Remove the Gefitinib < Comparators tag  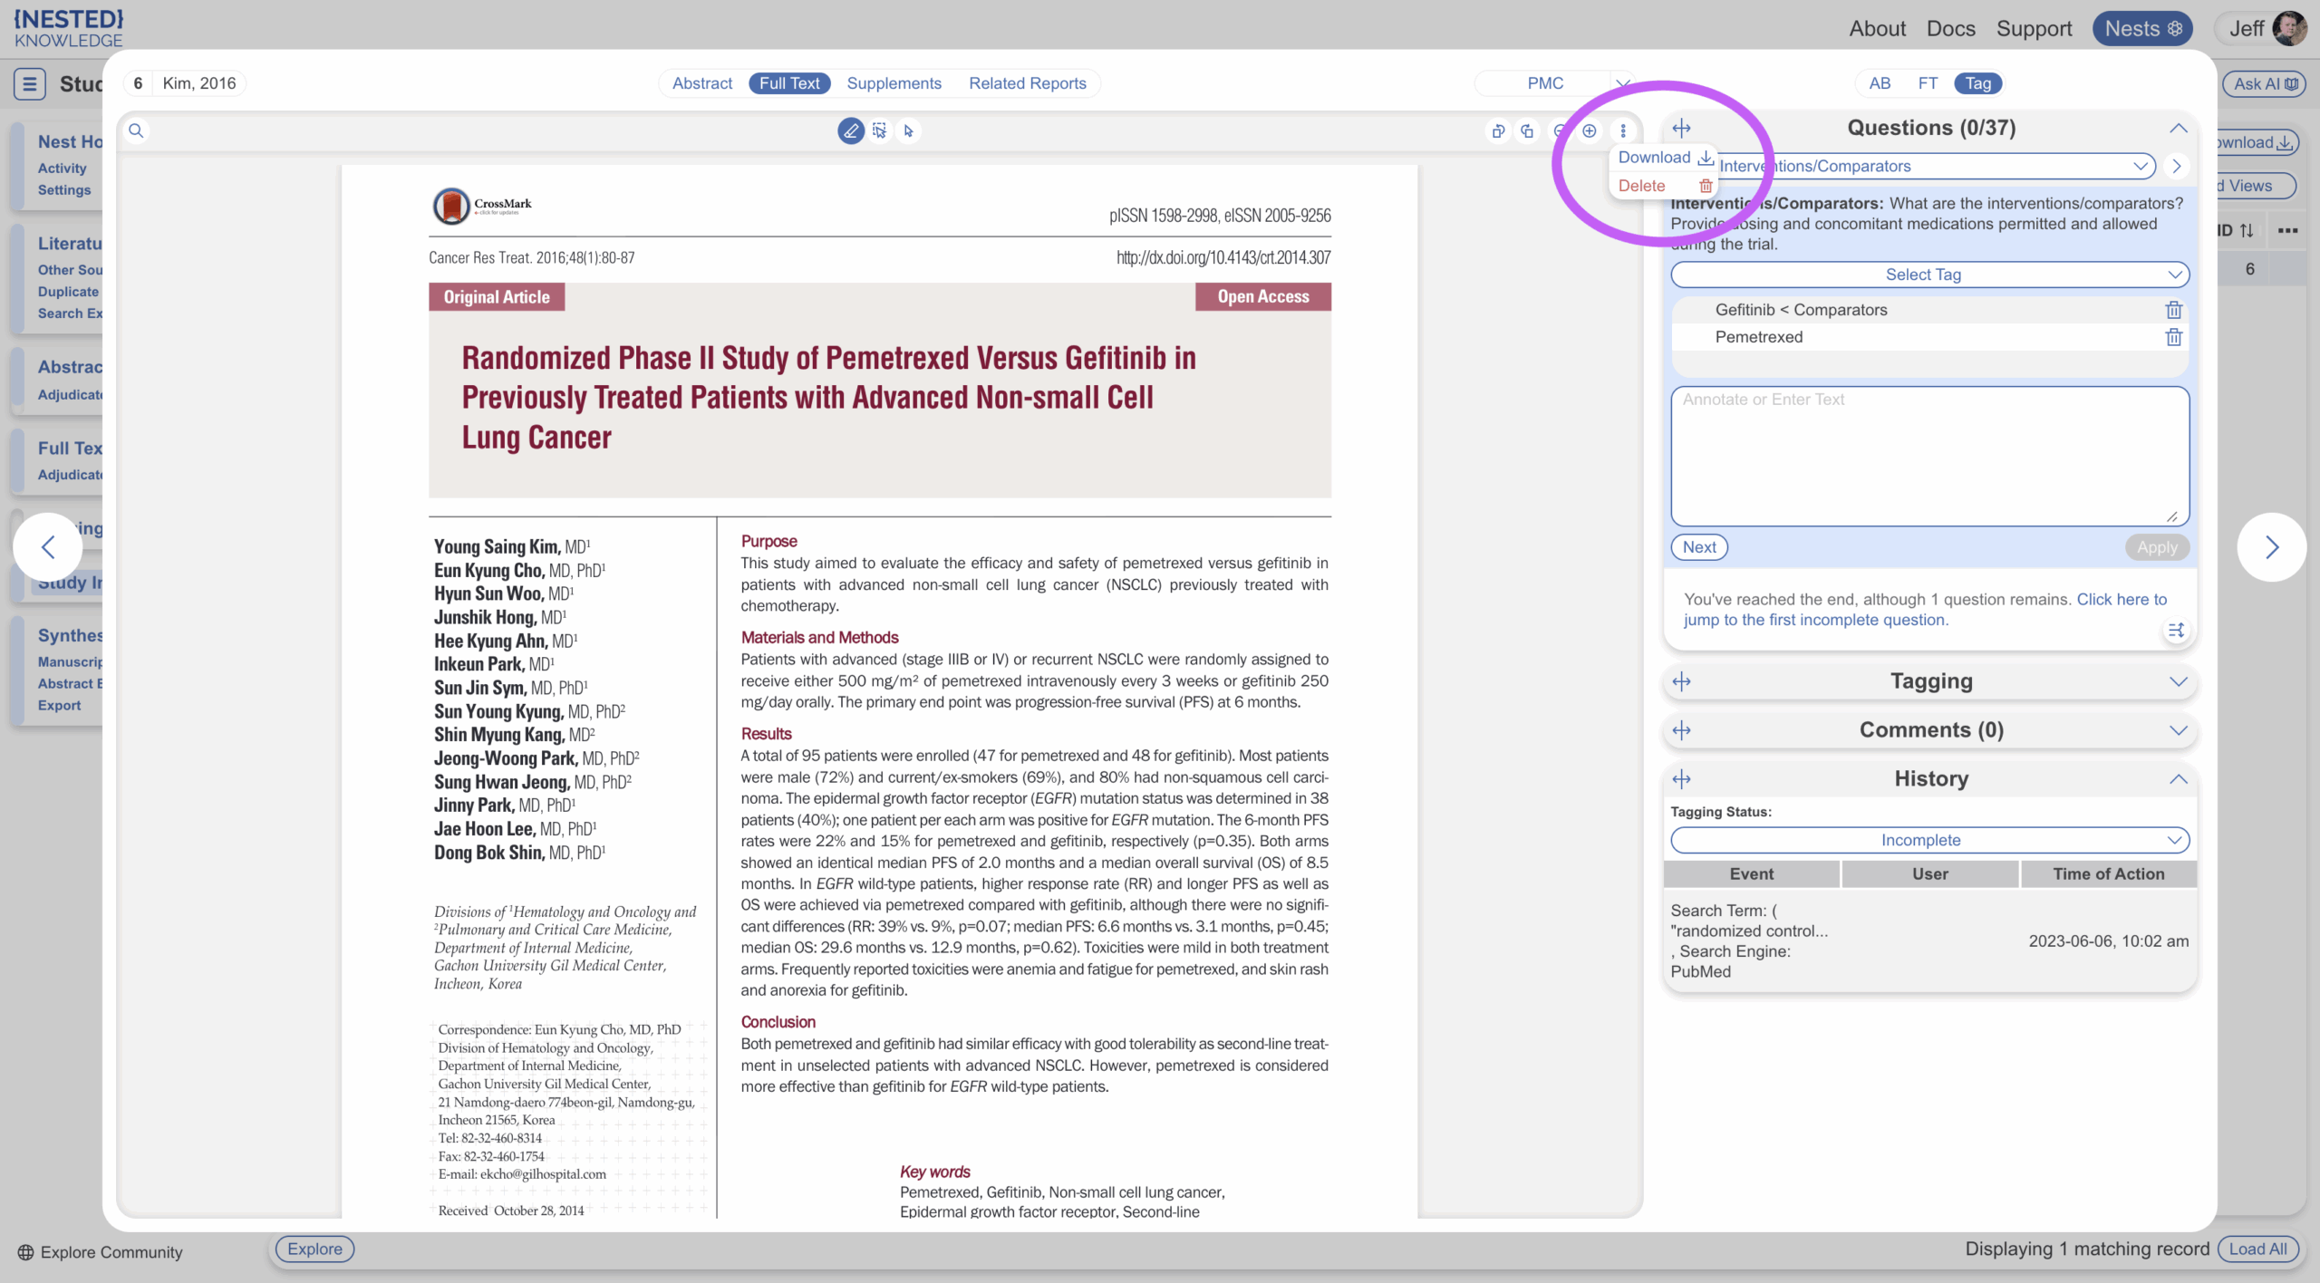[2173, 310]
